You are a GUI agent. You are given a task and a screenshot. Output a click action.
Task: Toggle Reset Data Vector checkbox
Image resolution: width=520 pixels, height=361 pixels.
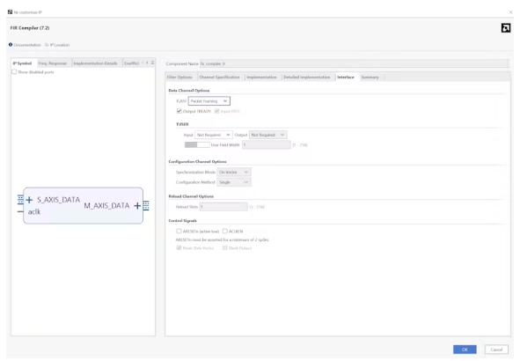pos(179,247)
